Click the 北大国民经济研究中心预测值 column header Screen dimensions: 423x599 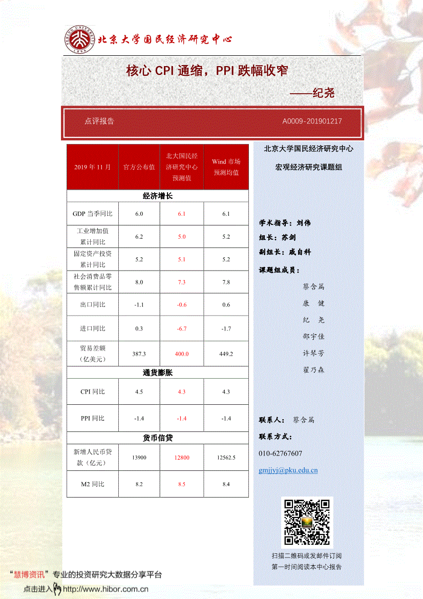(x=182, y=167)
